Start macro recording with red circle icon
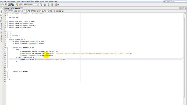Screen dimensions: 187x105 click(54, 11)
